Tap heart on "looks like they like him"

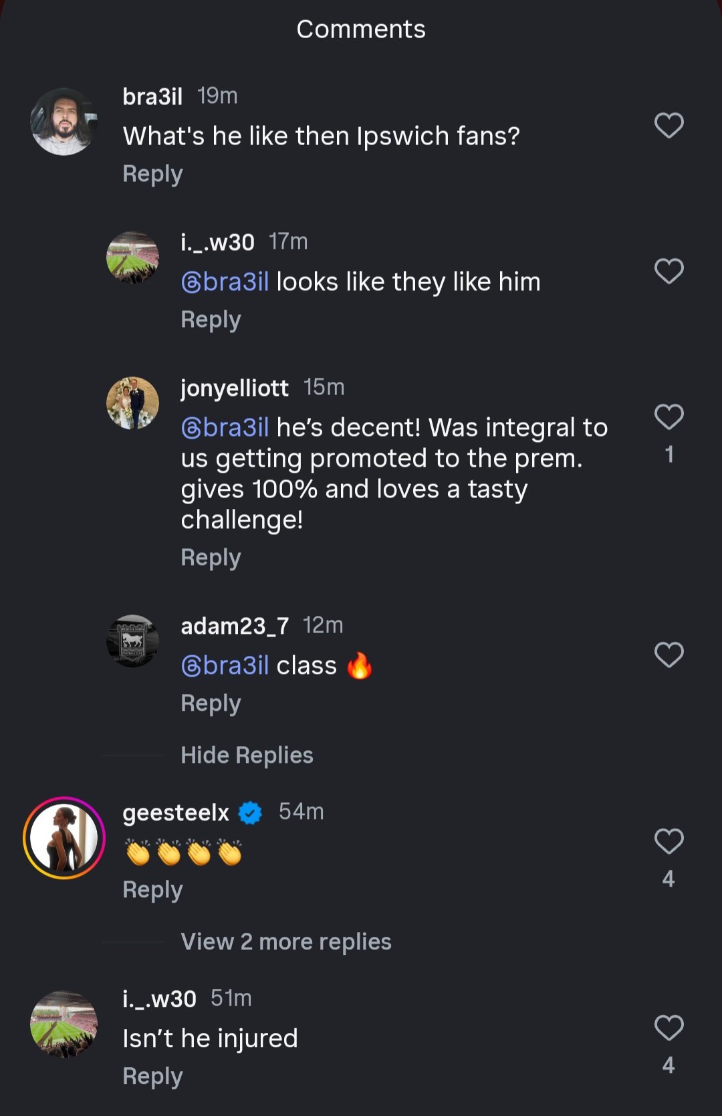click(x=669, y=271)
